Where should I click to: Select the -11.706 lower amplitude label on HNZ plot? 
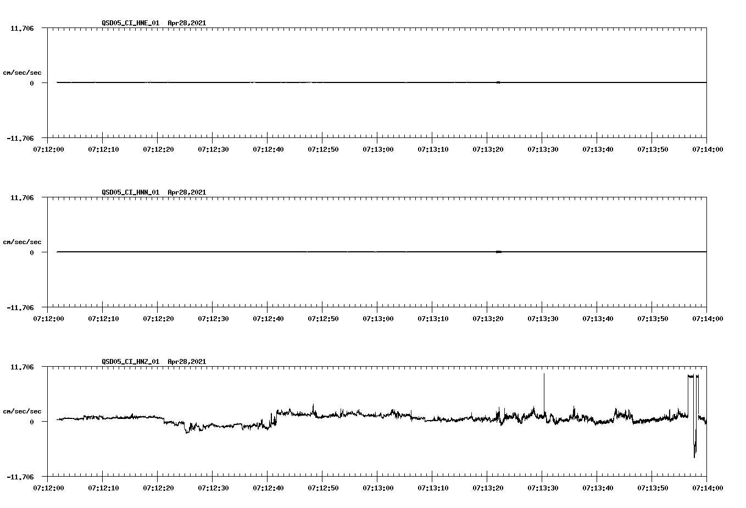pos(20,478)
